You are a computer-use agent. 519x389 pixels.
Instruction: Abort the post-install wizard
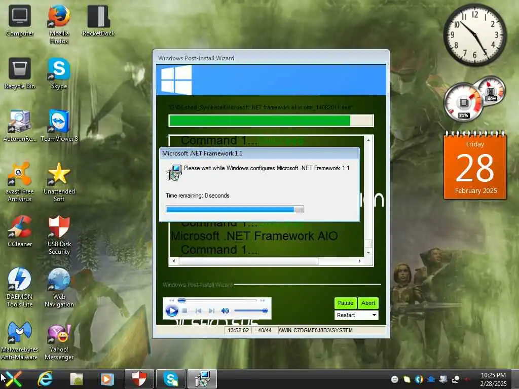368,303
